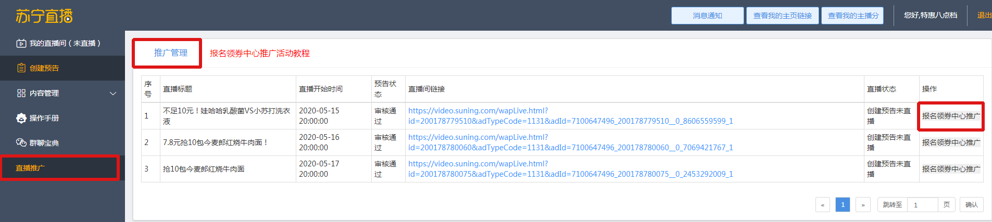Click the 苏宁直播 logo
The height and width of the screenshot is (222, 992).
click(44, 16)
